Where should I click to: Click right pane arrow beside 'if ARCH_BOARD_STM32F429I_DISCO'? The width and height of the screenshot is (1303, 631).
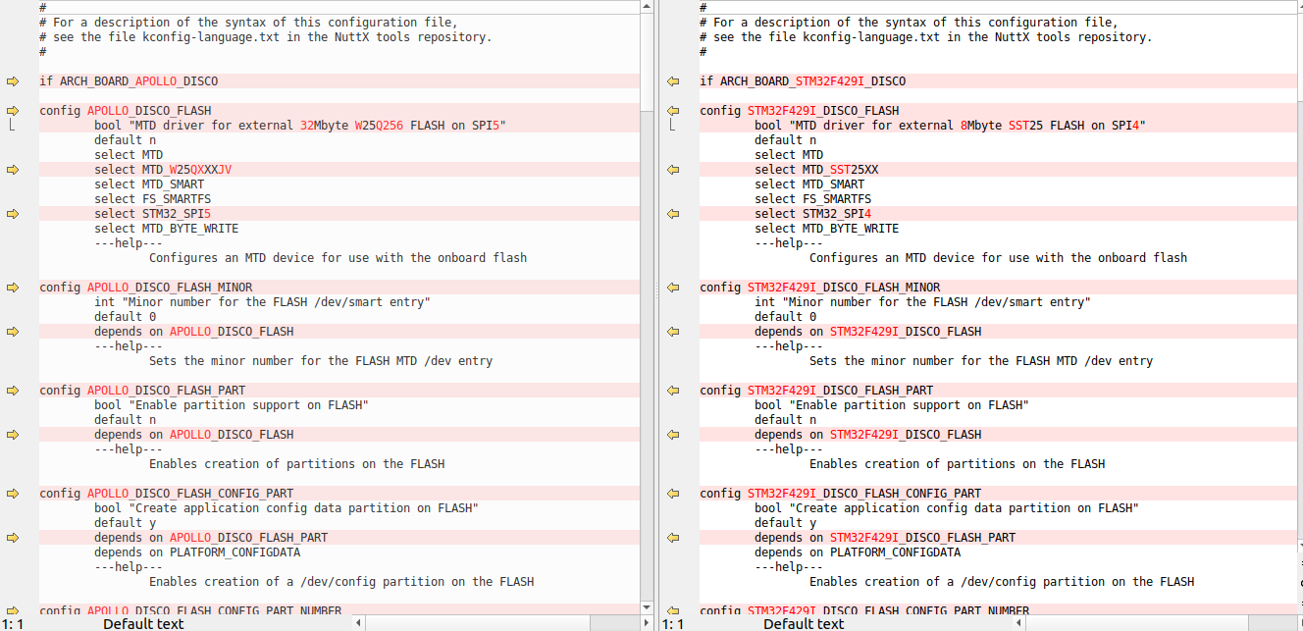click(x=673, y=81)
